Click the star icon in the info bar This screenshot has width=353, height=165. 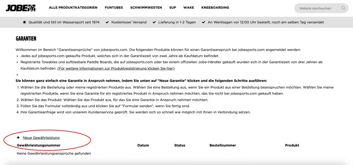click(24, 22)
